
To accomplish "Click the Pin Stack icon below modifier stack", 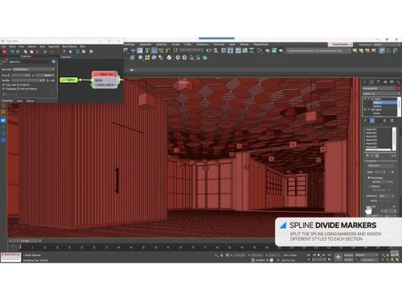I will tap(365, 120).
